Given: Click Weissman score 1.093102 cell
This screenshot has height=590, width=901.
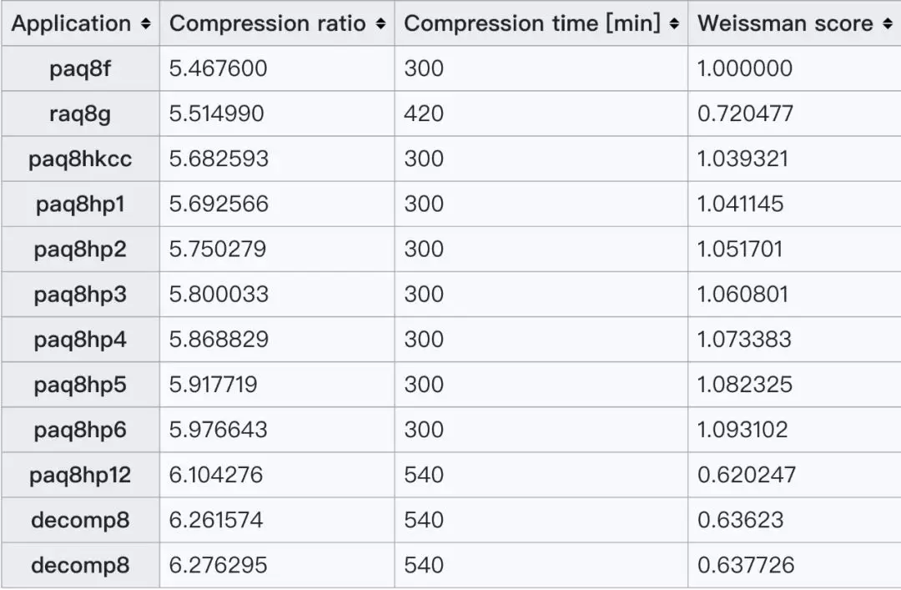Looking at the screenshot, I should 795,430.
